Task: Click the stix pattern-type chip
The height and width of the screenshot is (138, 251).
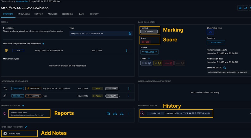Action: point(18,51)
